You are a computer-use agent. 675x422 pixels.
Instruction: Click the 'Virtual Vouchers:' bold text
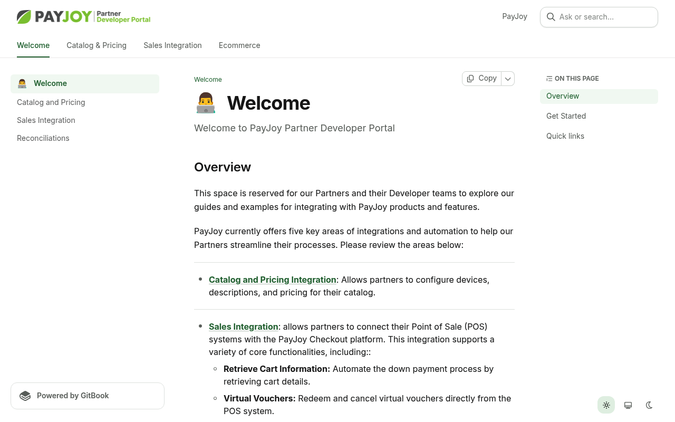[x=259, y=398]
